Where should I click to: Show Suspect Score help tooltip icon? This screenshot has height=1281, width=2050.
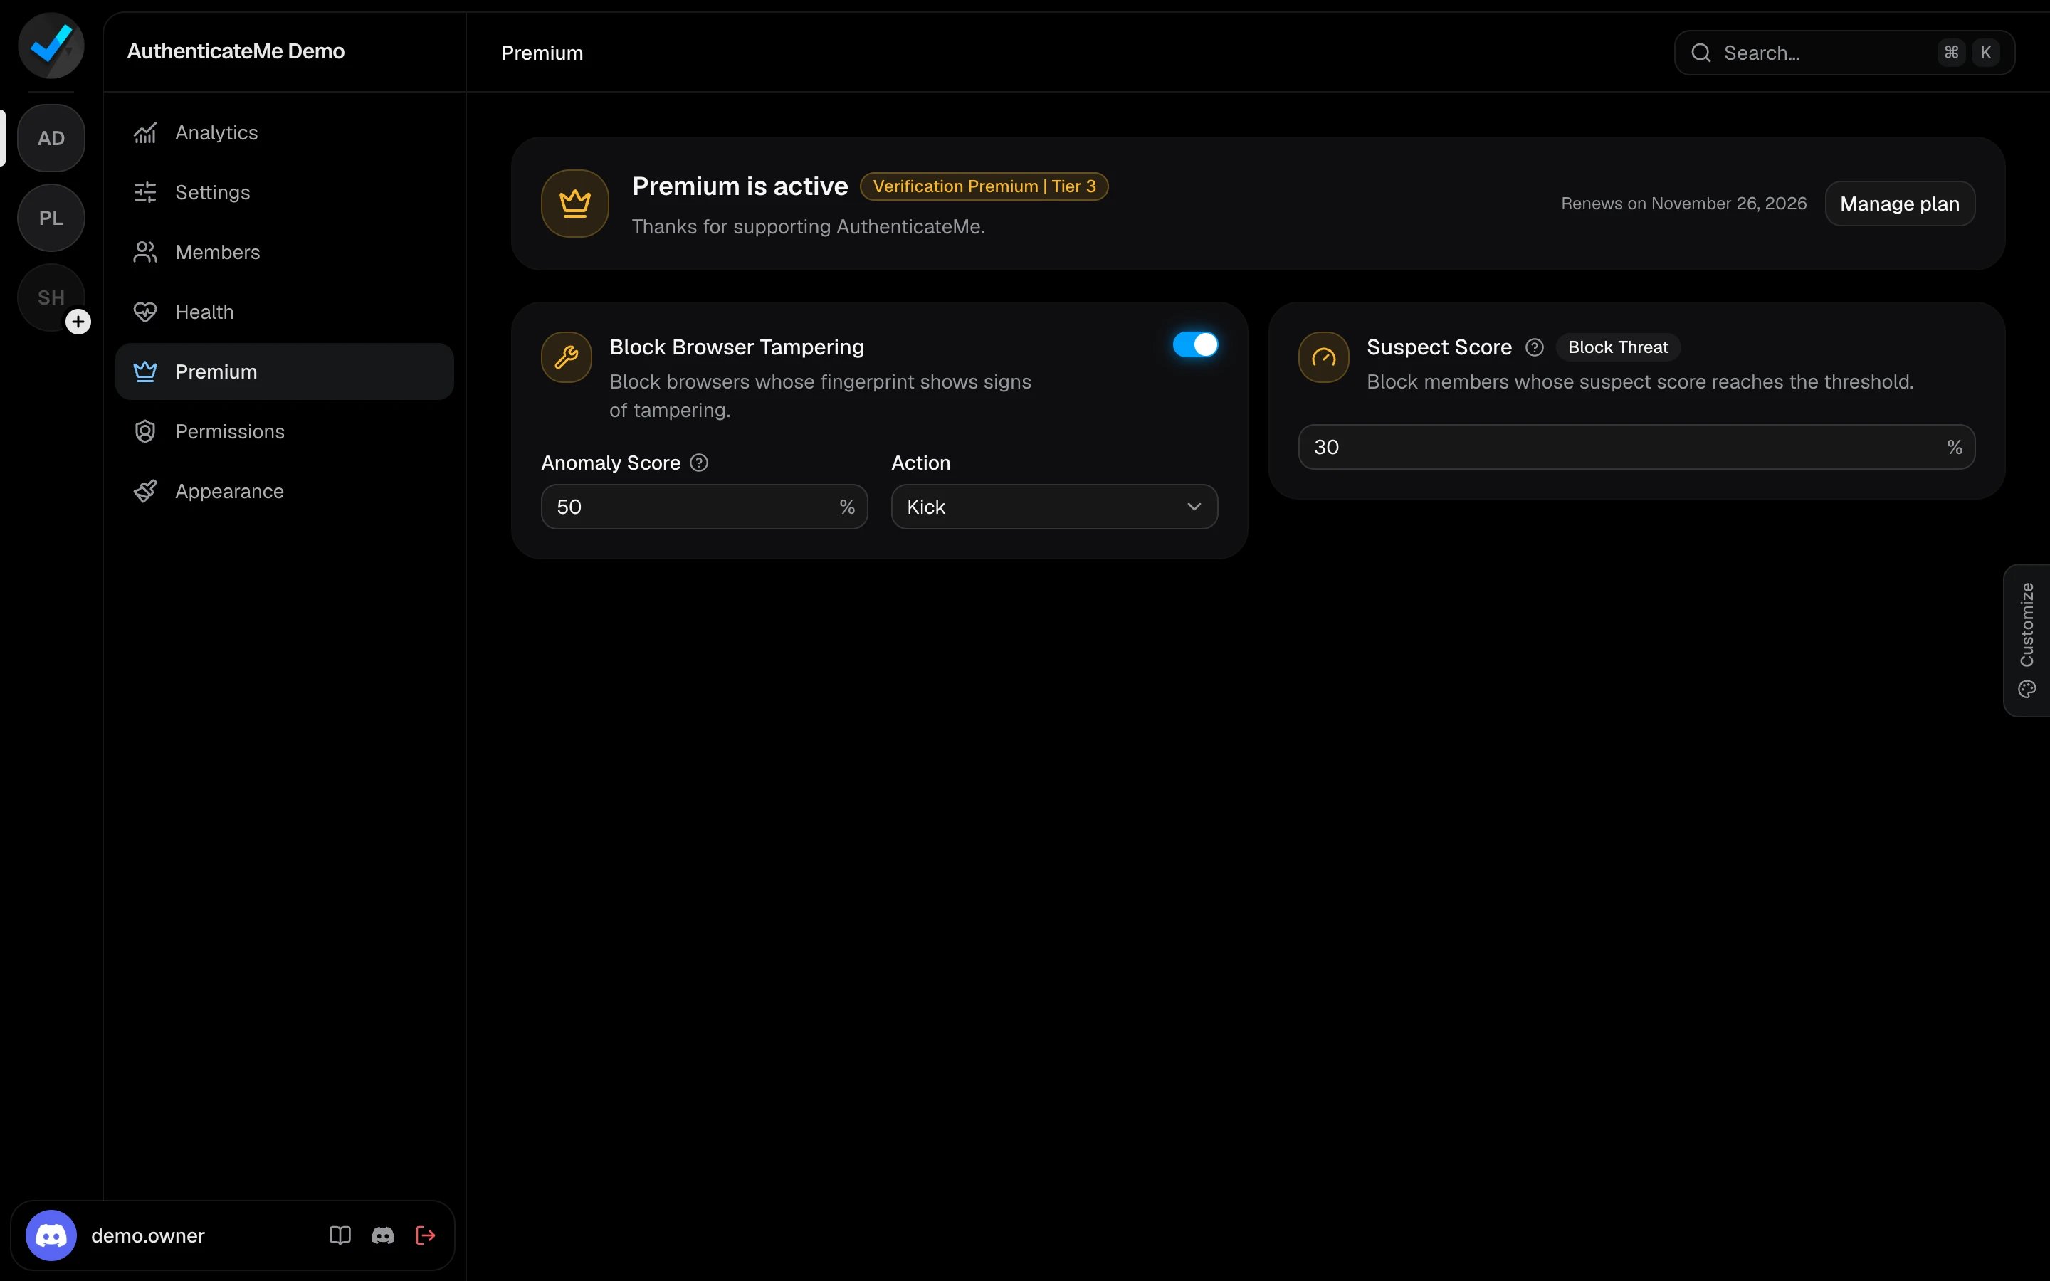[1534, 347]
